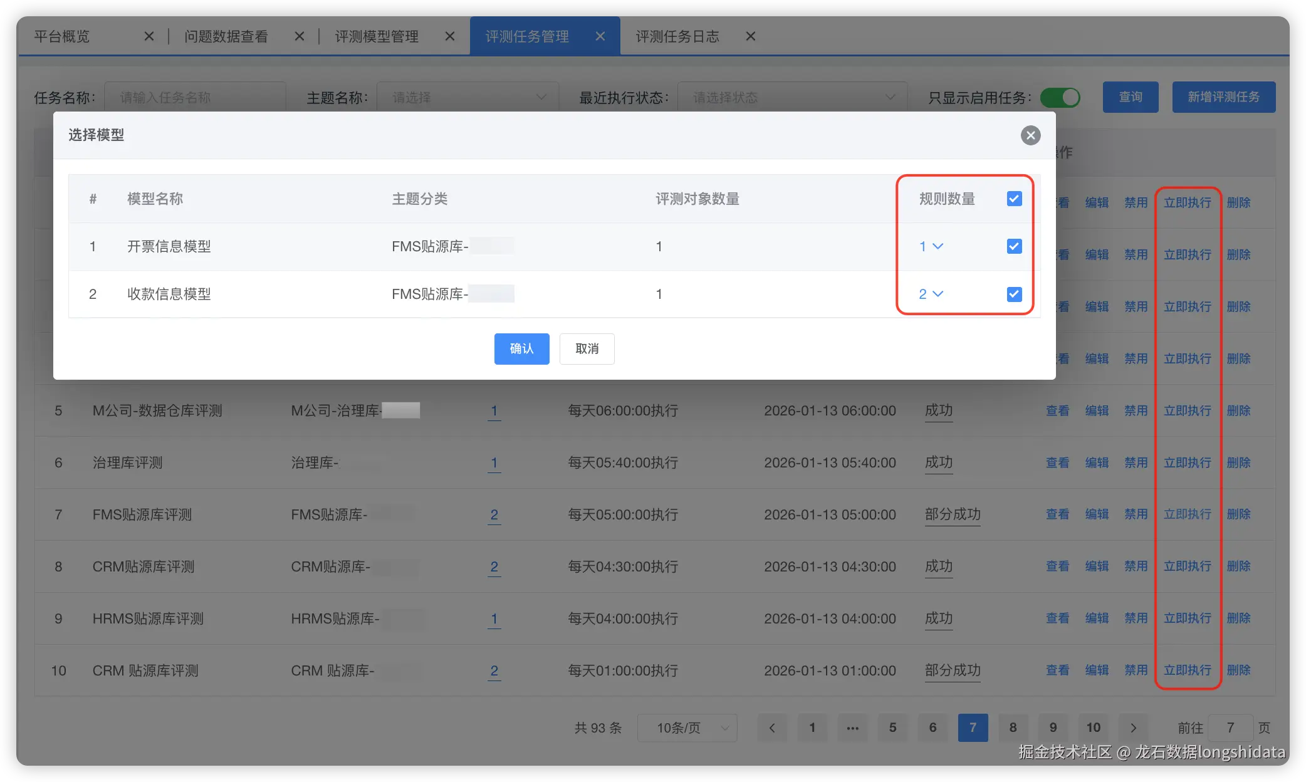The width and height of the screenshot is (1306, 782).
Task: Close the 选择模型 dialog with X icon
Action: coord(1030,135)
